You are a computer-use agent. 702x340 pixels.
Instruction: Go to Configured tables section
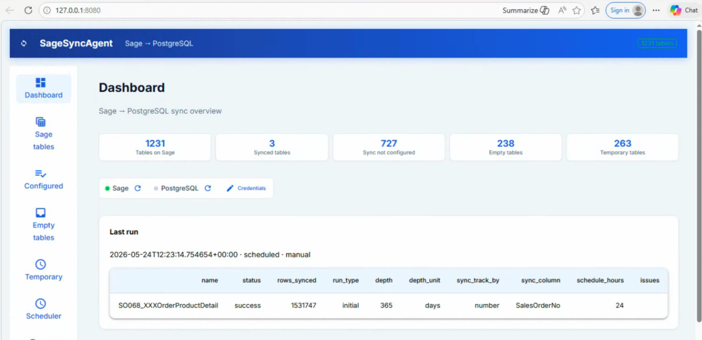click(x=44, y=180)
